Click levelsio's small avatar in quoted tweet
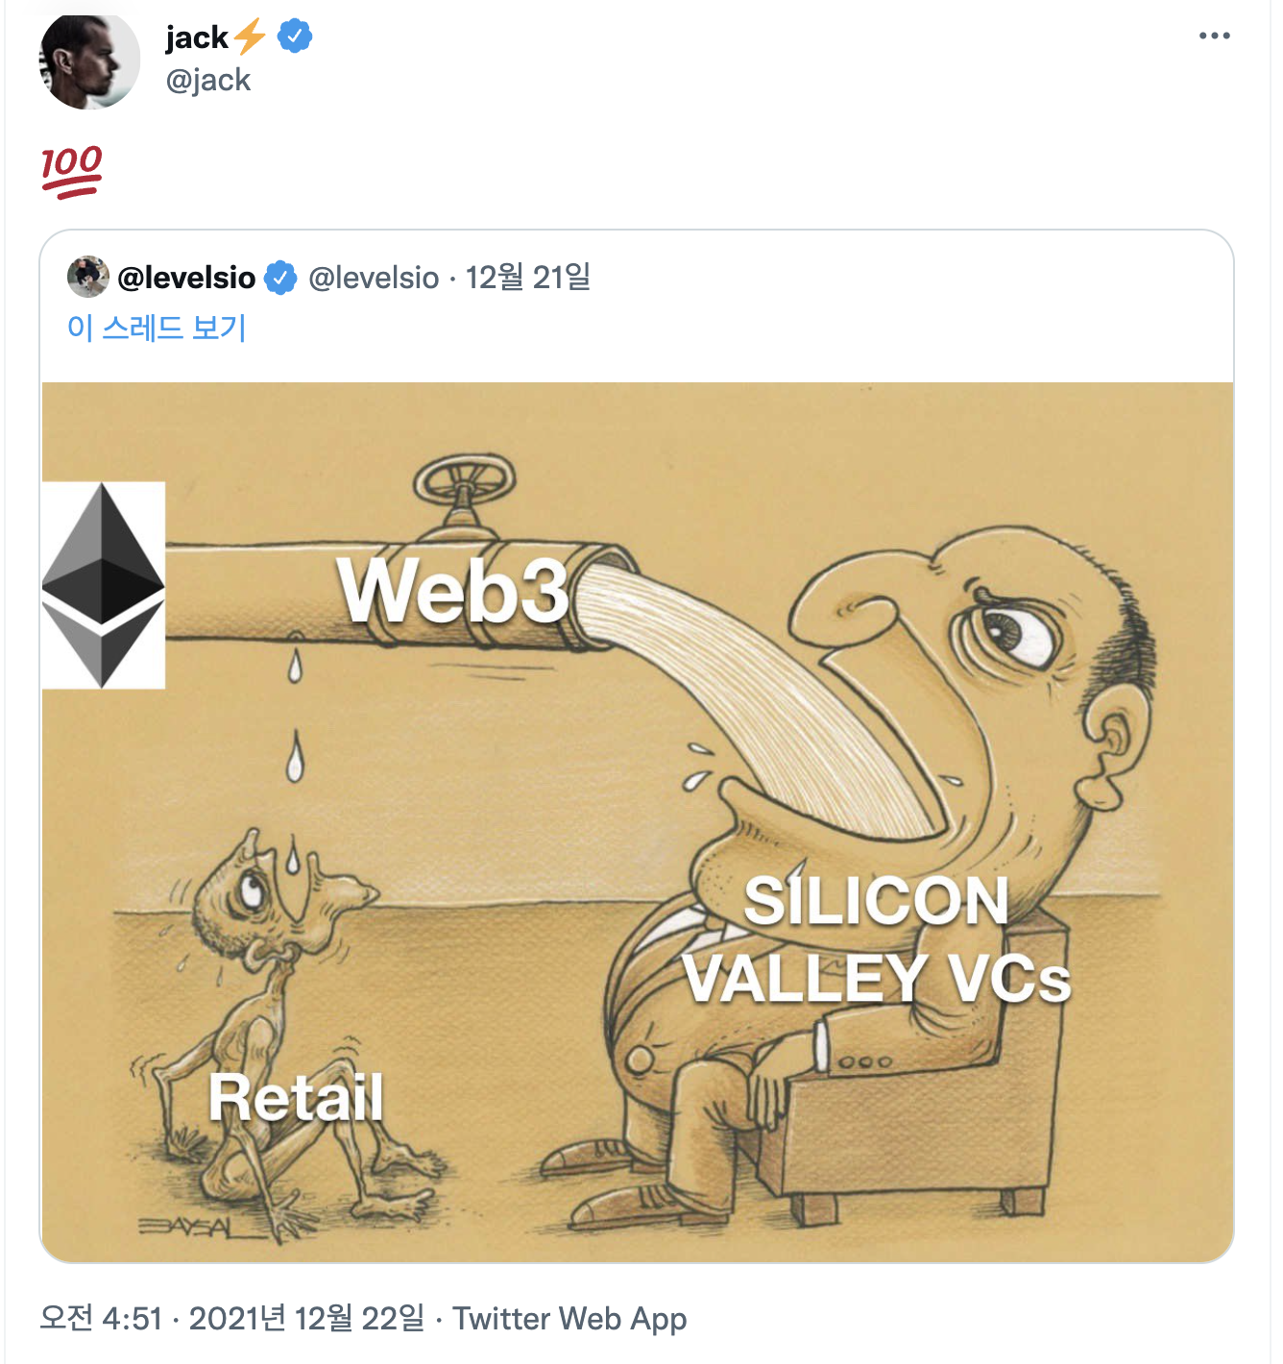 (87, 277)
